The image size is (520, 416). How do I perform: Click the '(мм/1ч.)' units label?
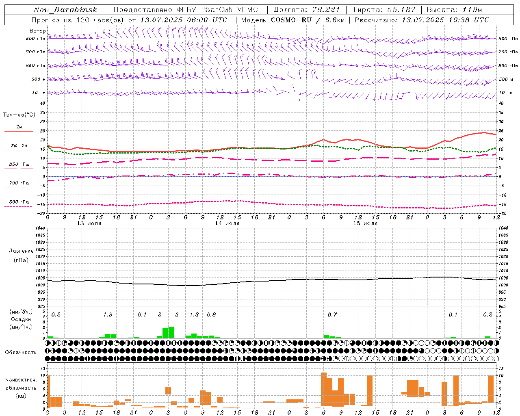coord(21,327)
